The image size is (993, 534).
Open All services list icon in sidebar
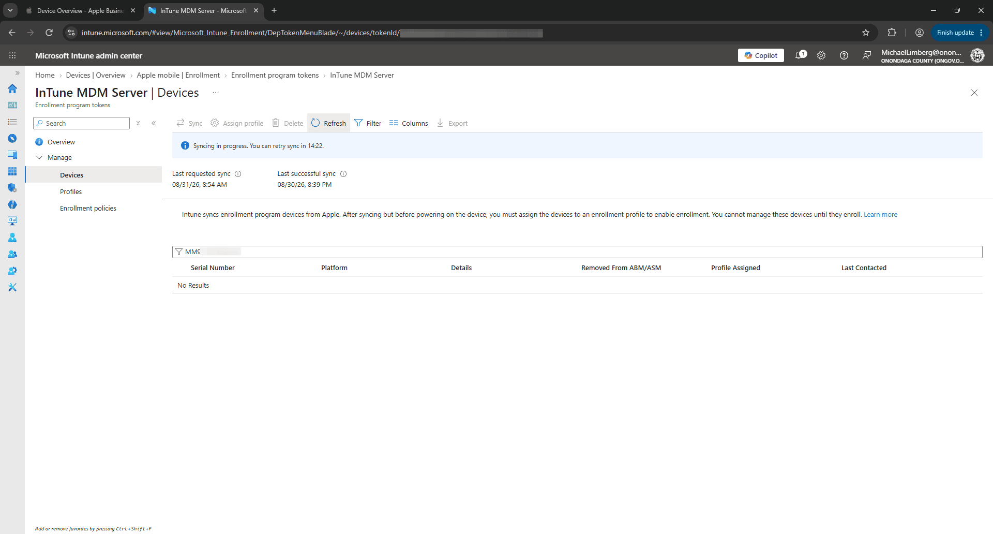[12, 122]
